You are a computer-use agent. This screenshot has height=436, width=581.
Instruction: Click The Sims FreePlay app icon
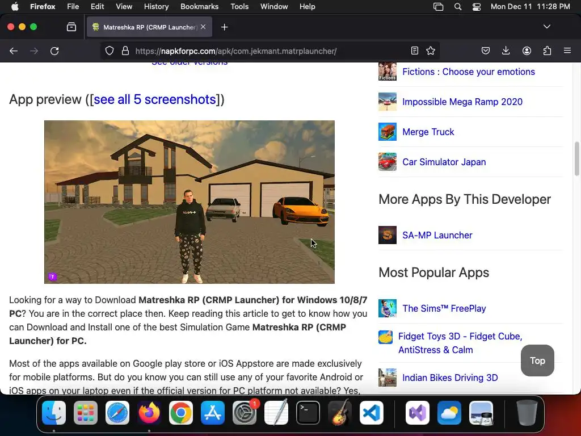387,308
